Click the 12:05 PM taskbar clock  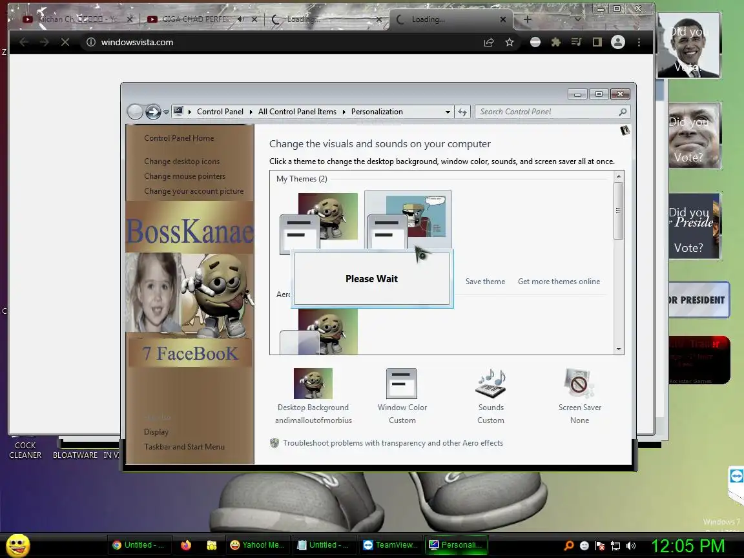click(x=688, y=546)
